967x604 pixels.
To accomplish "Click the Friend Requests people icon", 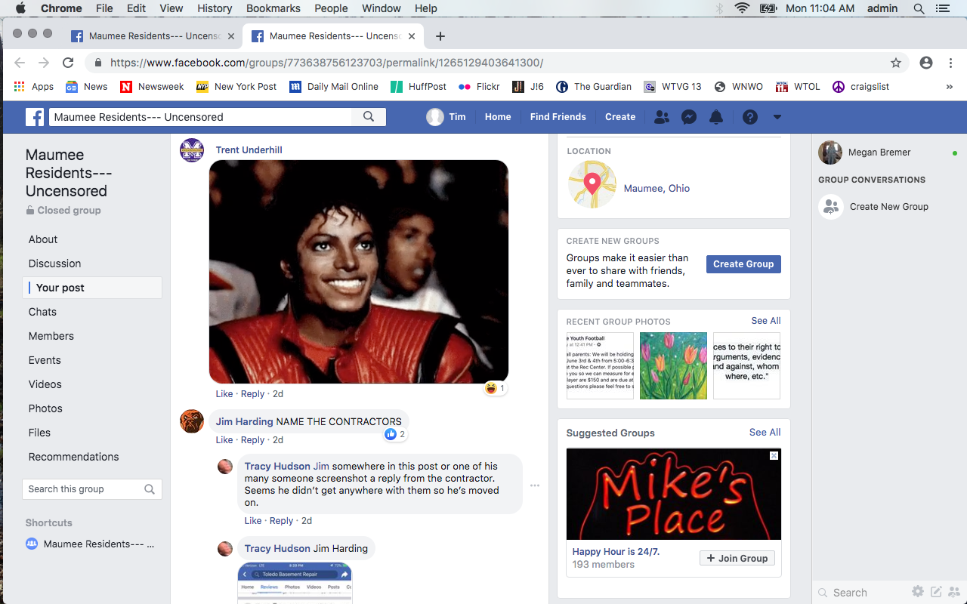I will [661, 117].
